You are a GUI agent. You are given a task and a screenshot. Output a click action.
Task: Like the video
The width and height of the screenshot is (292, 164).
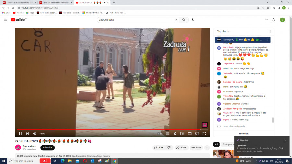pos(158,147)
